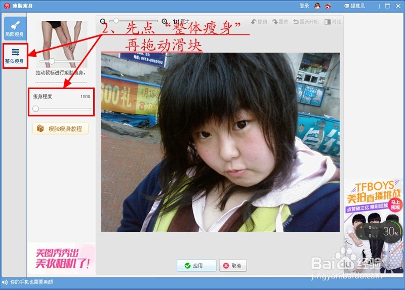Set the zoom slider handle position
Screen dimensions: 405x290
pyautogui.click(x=116, y=20)
